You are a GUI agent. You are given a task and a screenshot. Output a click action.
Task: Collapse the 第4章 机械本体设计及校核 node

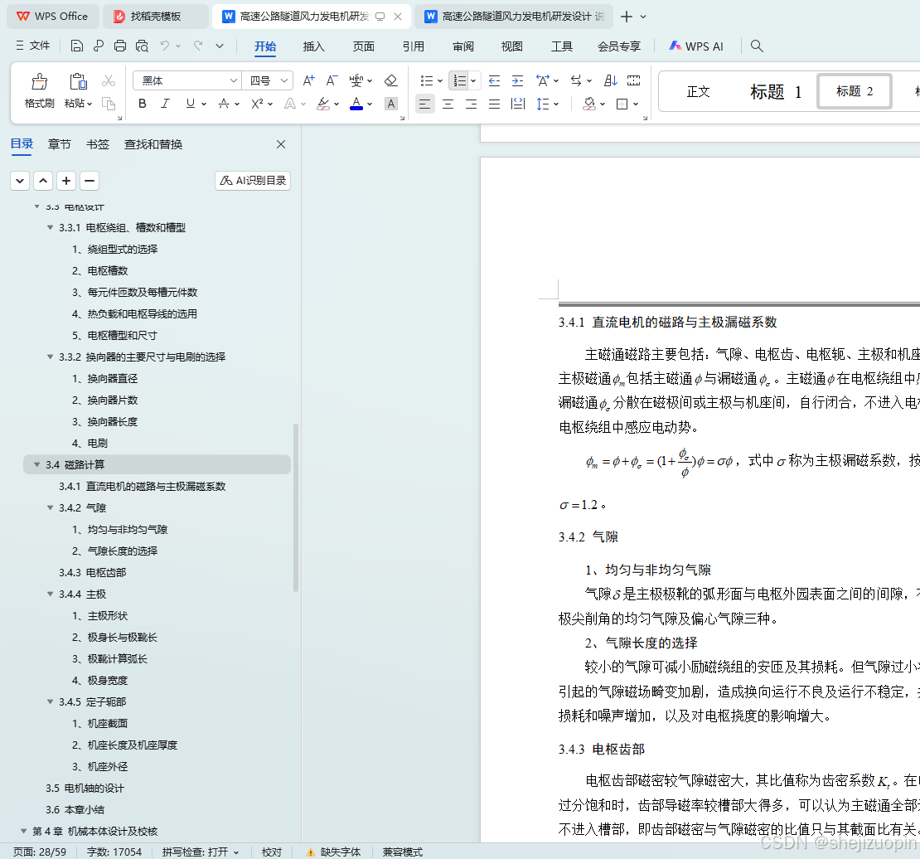pyautogui.click(x=23, y=831)
